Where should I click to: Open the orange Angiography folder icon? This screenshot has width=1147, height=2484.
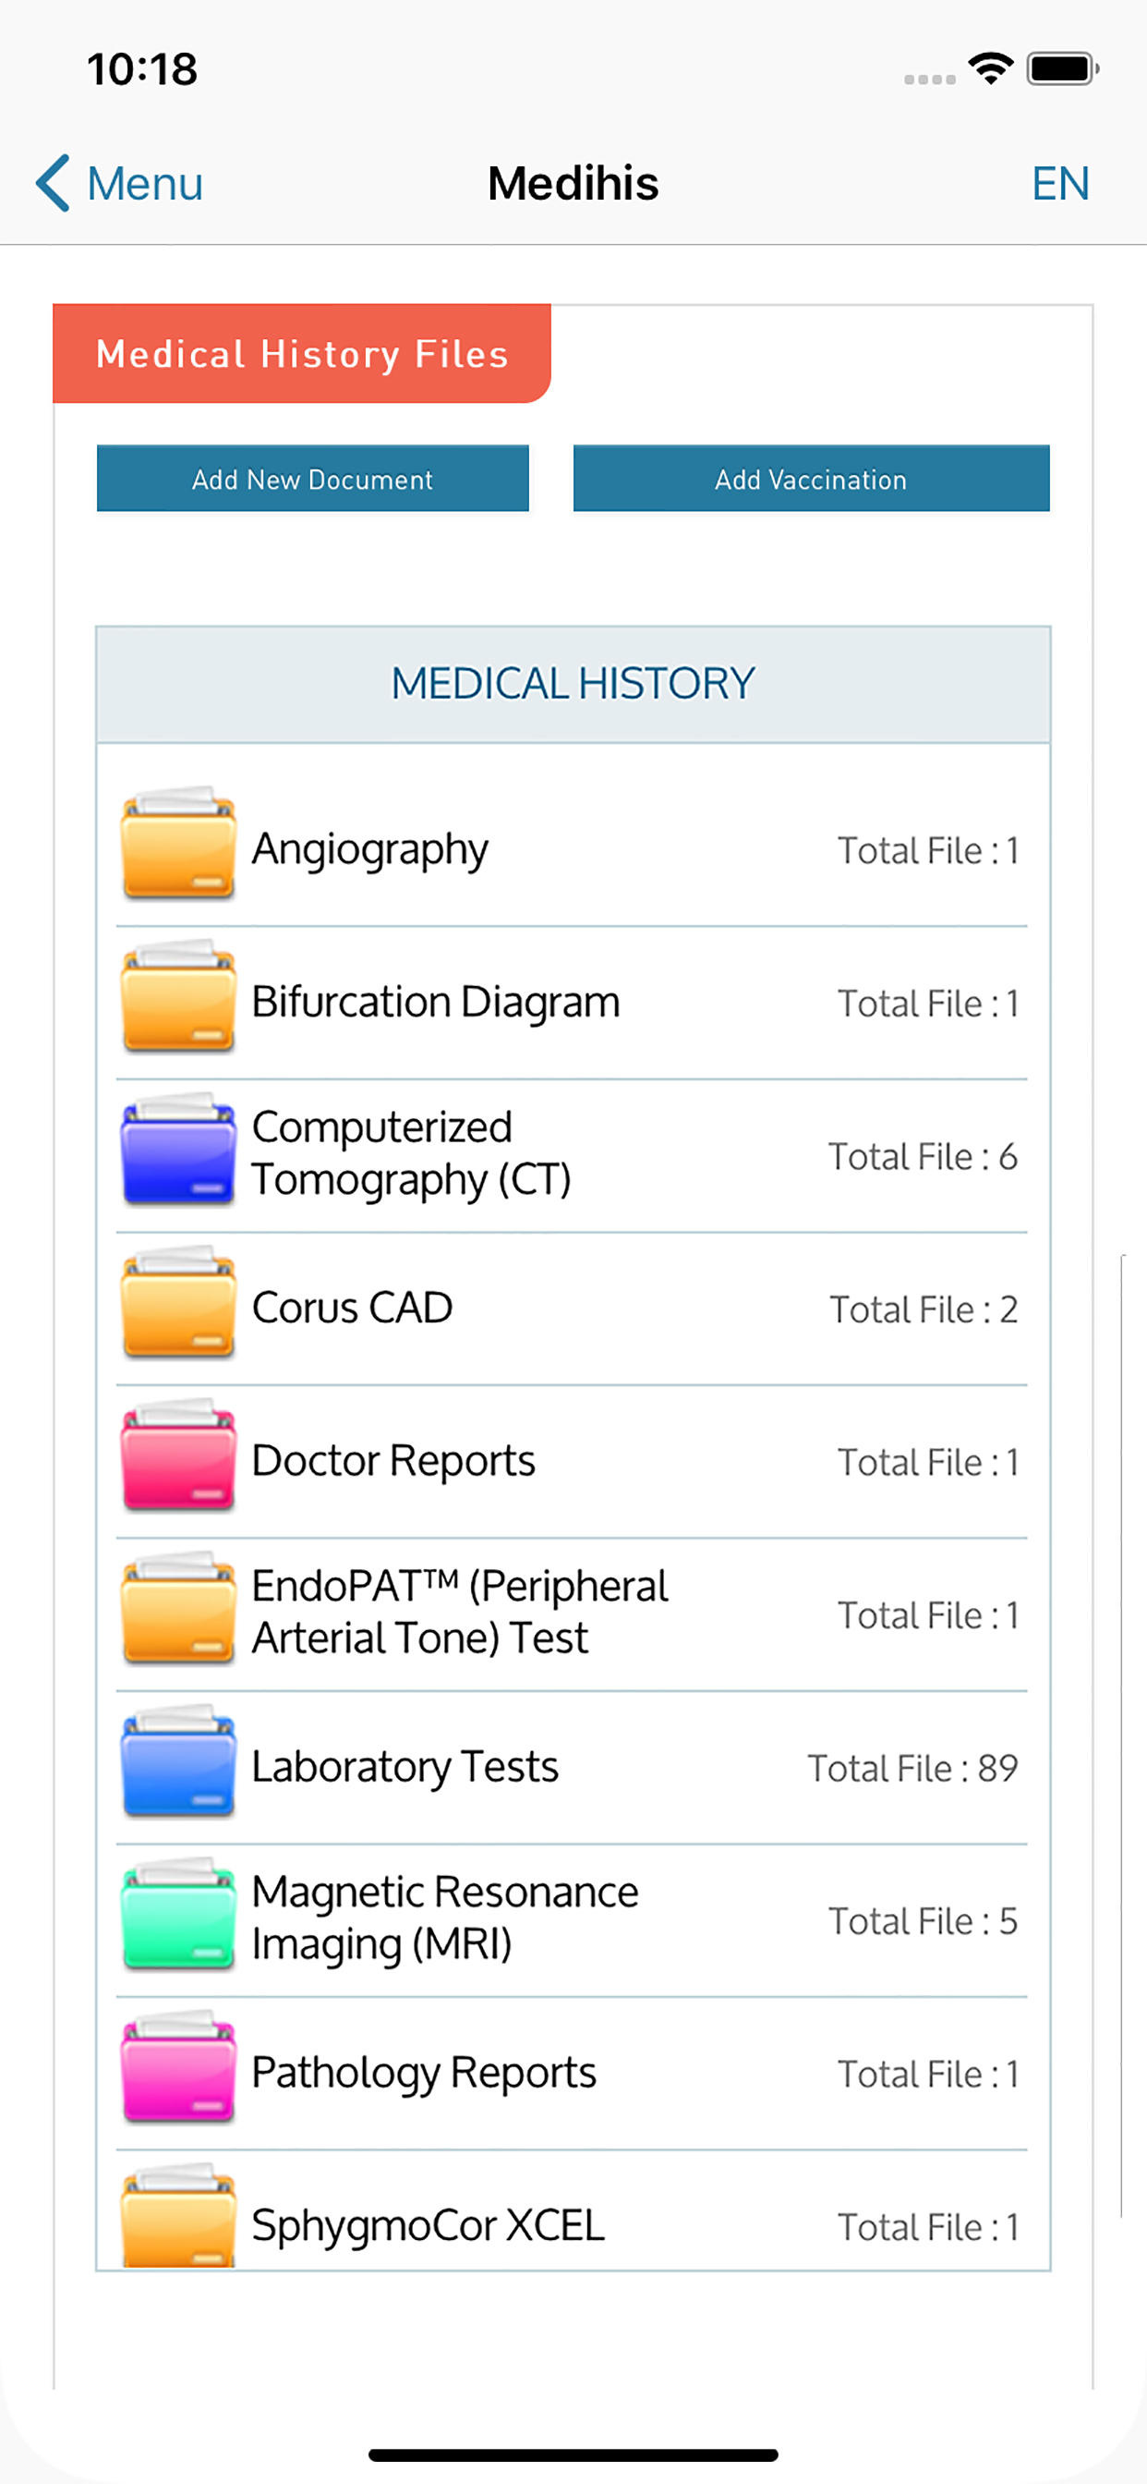[x=178, y=846]
